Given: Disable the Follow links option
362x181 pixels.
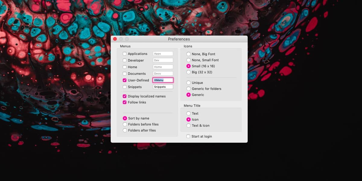Looking at the screenshot, I should coord(125,102).
